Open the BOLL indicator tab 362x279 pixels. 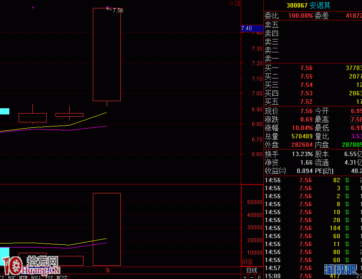[36, 277]
